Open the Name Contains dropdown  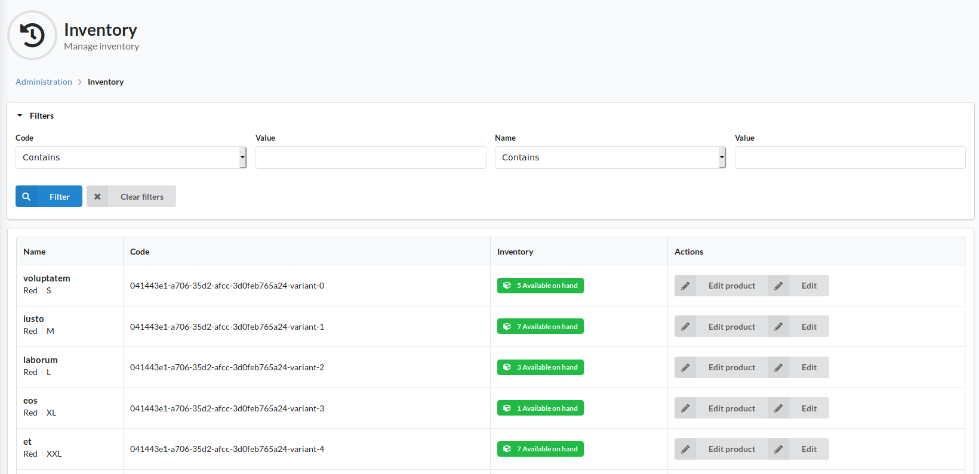coord(610,157)
